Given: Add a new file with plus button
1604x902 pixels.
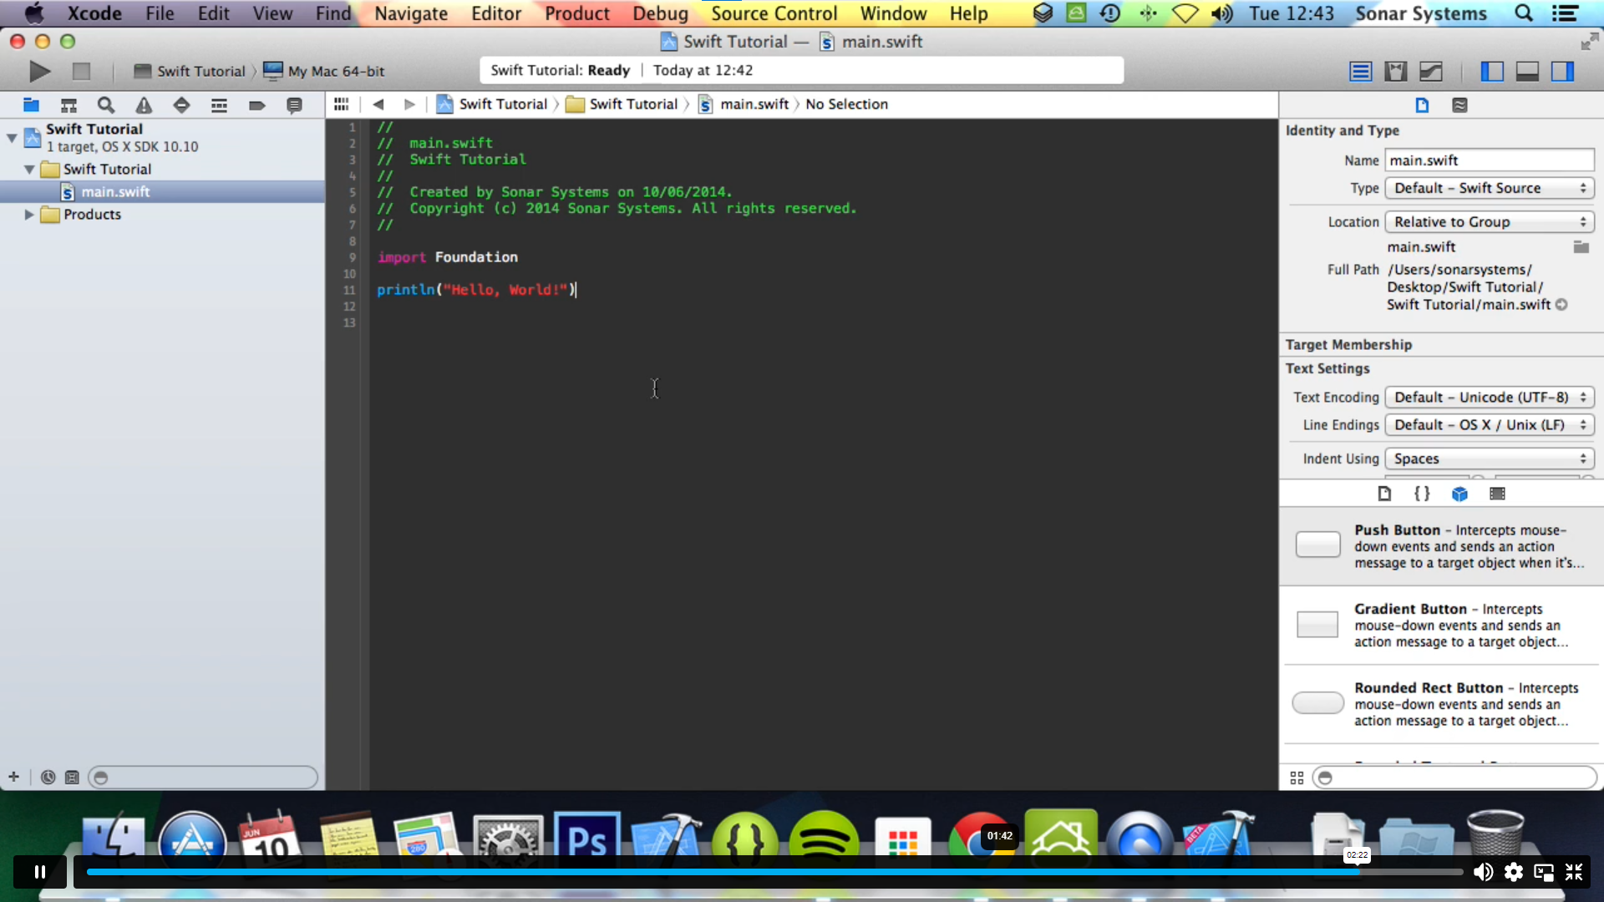Looking at the screenshot, I should click(x=13, y=777).
